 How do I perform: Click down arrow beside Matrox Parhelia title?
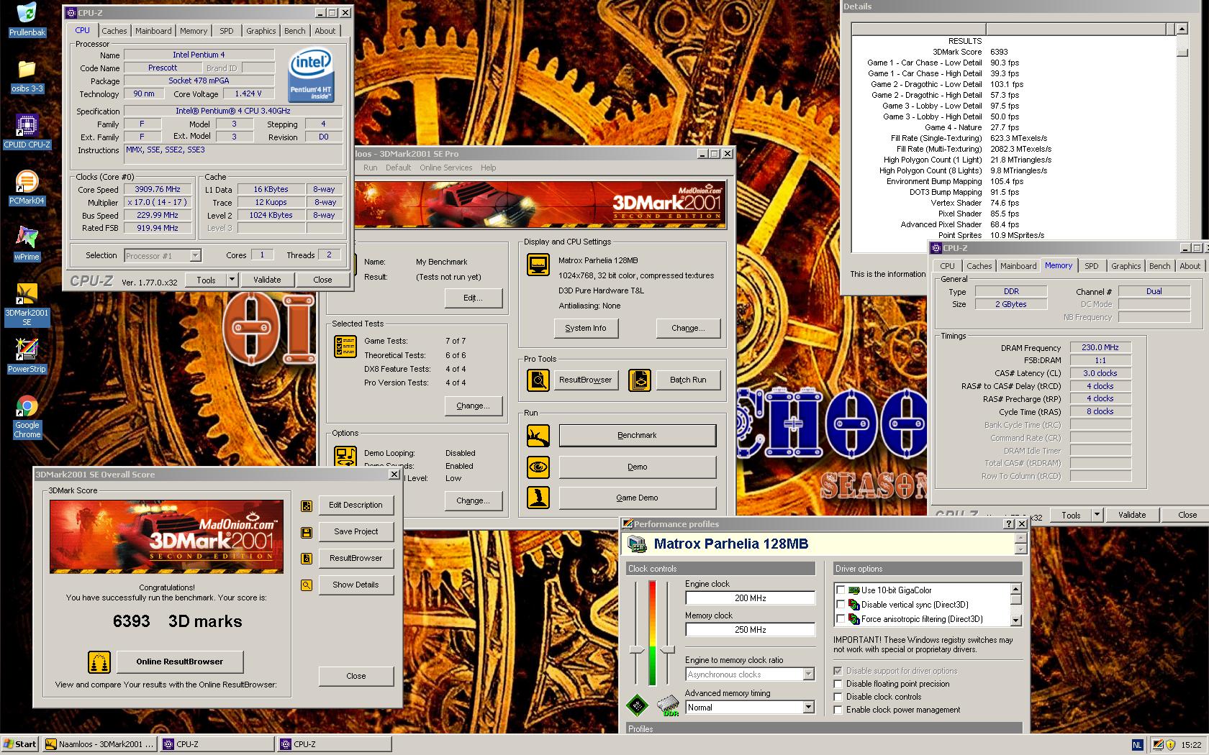click(x=1020, y=549)
